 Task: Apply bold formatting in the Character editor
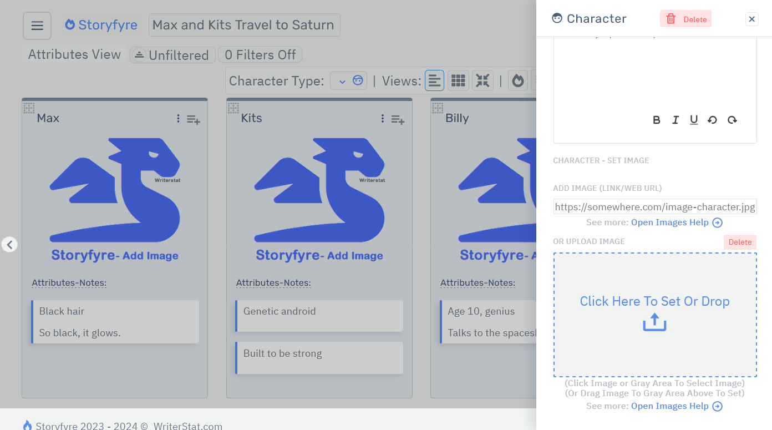[656, 119]
